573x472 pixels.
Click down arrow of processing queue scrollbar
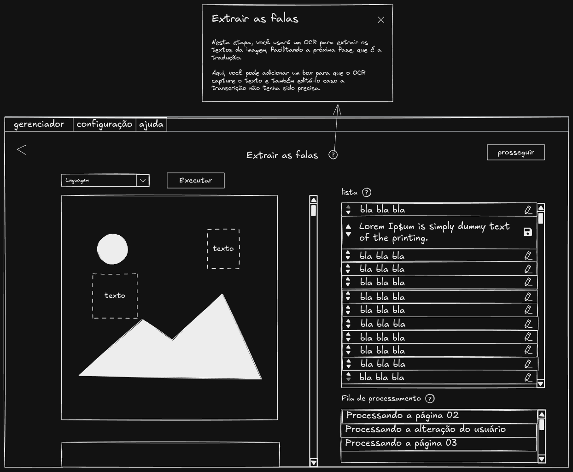coord(542,459)
